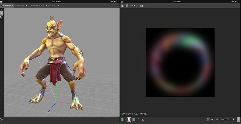Click the 144.00% zoom field
Image resolution: width=241 pixels, height=124 pixels.
225,119
